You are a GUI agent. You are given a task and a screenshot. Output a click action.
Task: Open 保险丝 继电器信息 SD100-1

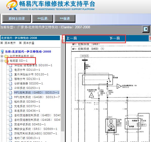click(x=33, y=65)
